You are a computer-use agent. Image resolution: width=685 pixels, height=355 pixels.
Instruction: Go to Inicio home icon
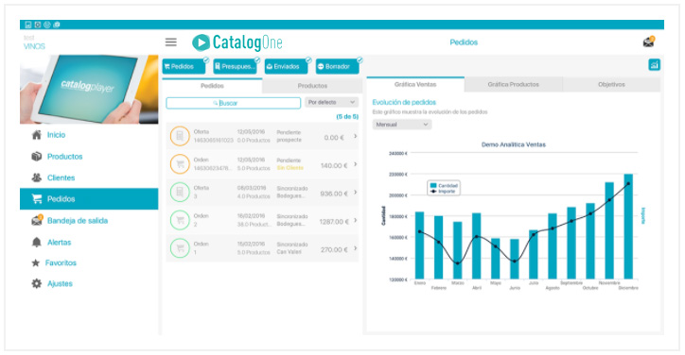coord(37,135)
